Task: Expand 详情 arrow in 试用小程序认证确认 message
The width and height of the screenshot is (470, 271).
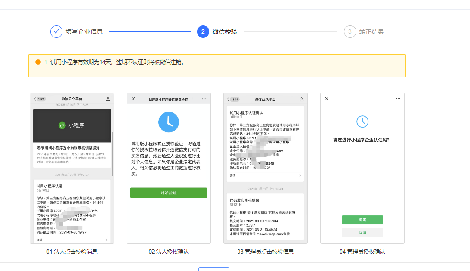Action: point(300,175)
